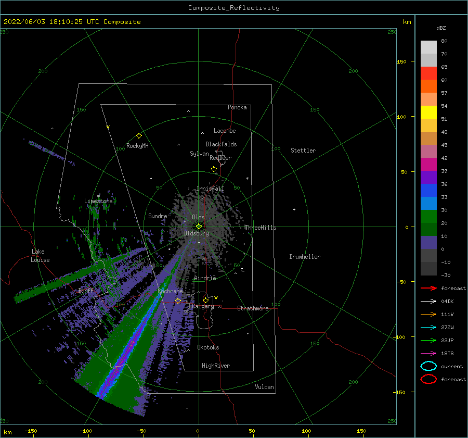Click the cyan current ellipse icon

point(428,366)
